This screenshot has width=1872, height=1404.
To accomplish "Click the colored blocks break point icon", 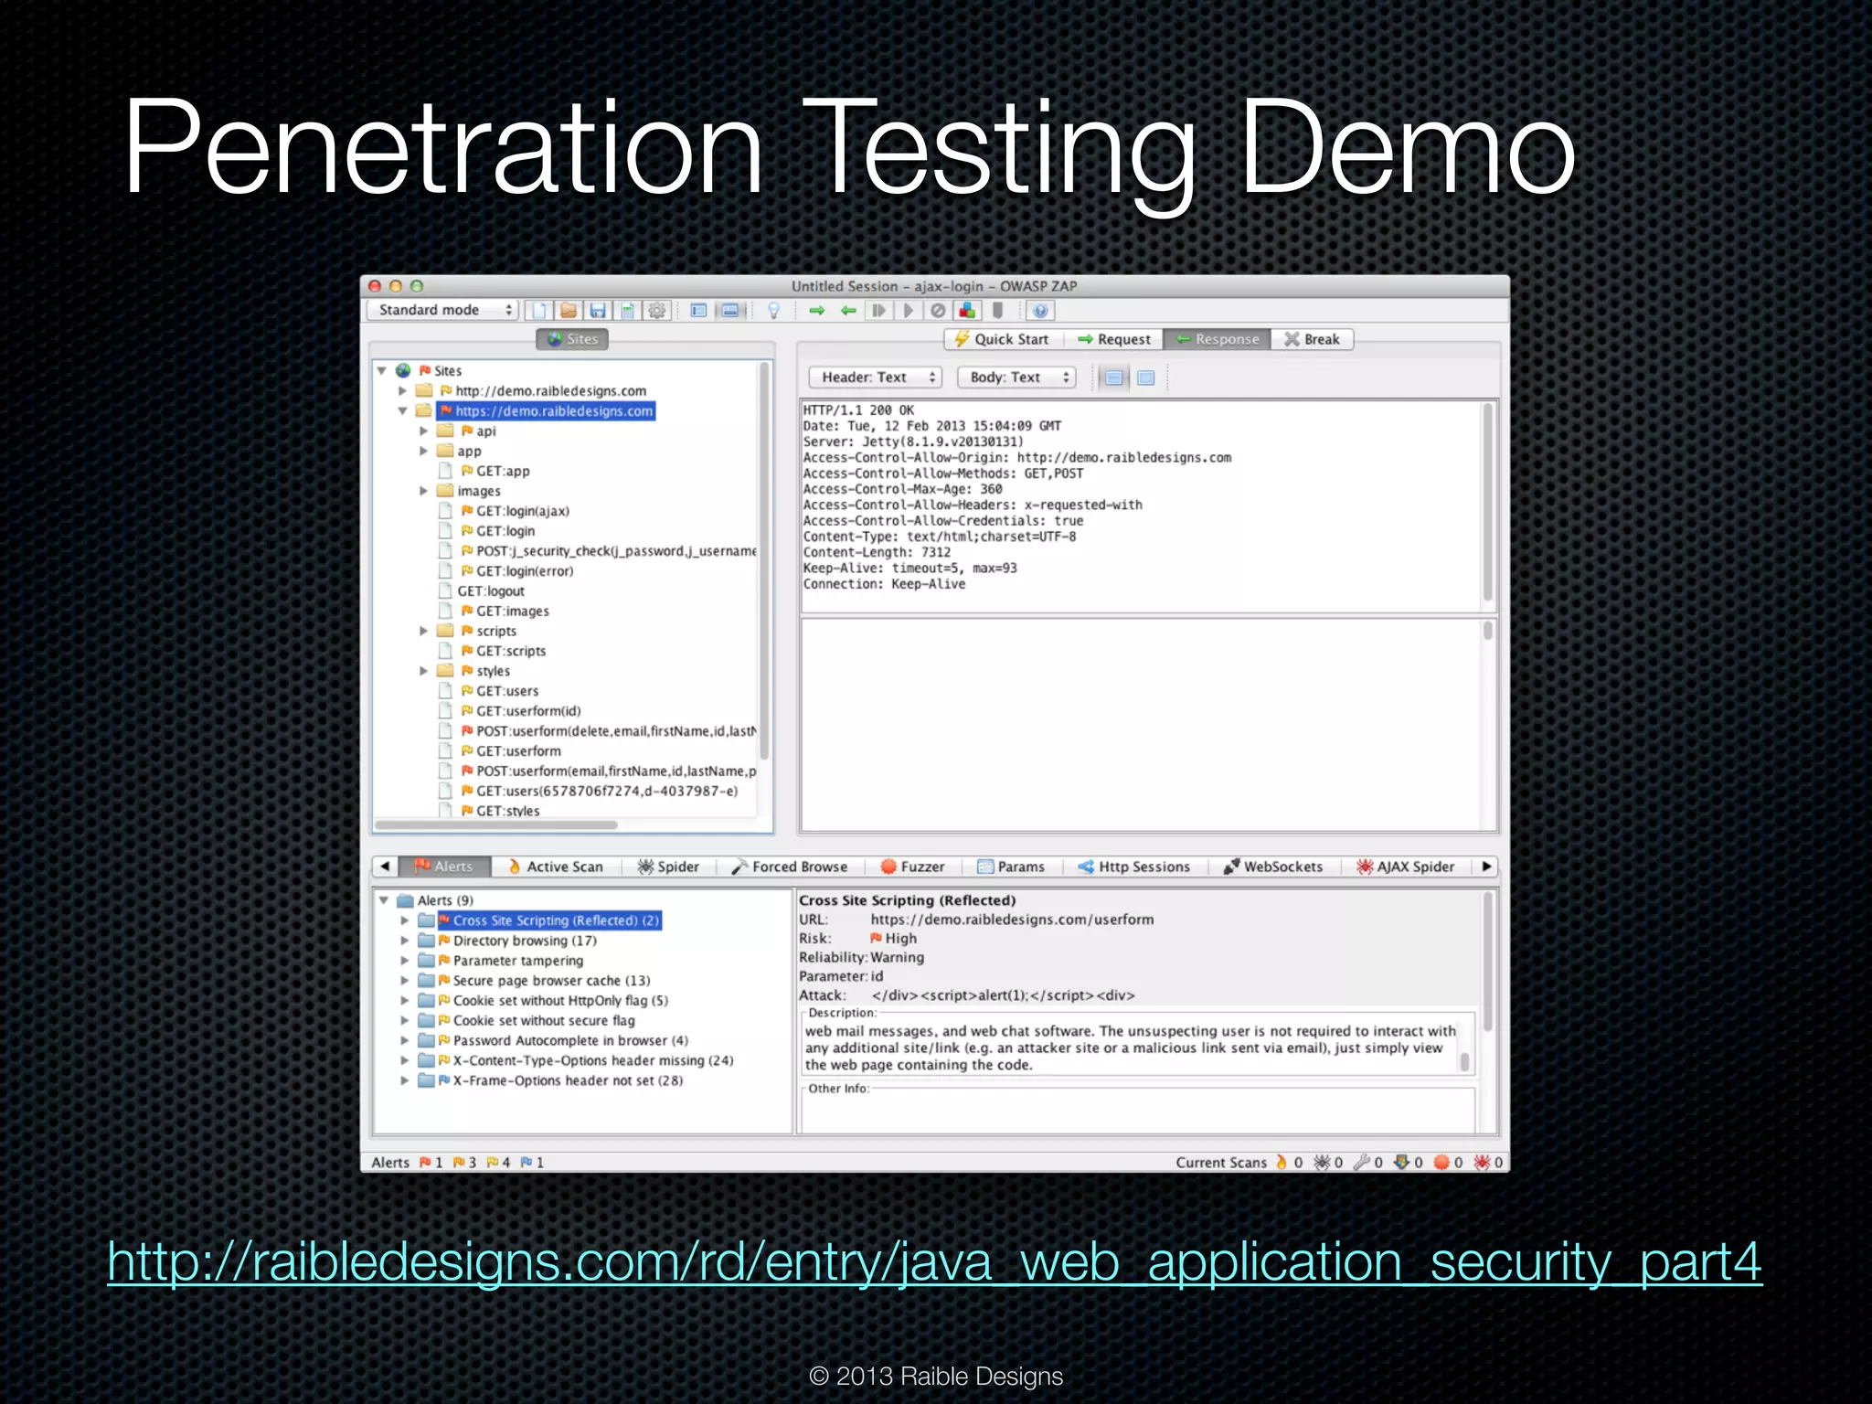I will [967, 311].
